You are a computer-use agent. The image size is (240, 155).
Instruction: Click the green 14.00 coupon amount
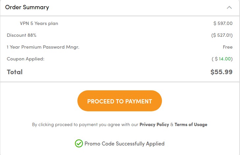tap(225, 59)
